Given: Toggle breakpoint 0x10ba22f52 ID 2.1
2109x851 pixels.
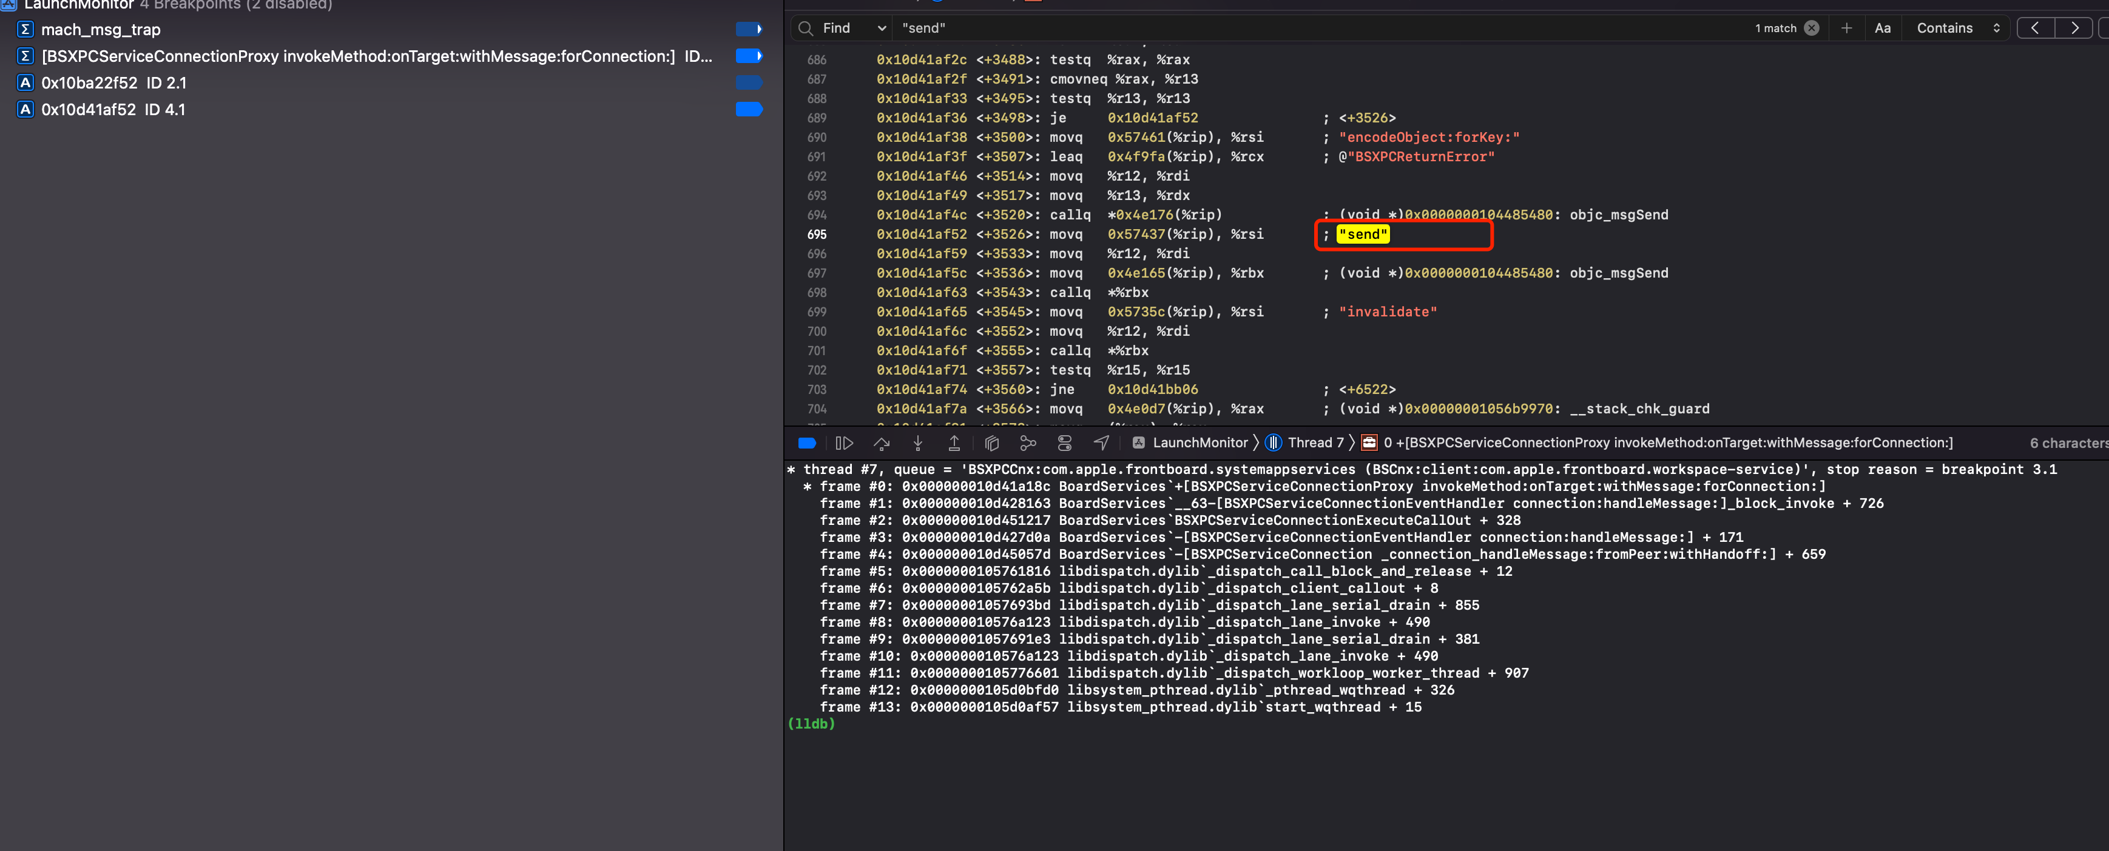Looking at the screenshot, I should pos(748,82).
